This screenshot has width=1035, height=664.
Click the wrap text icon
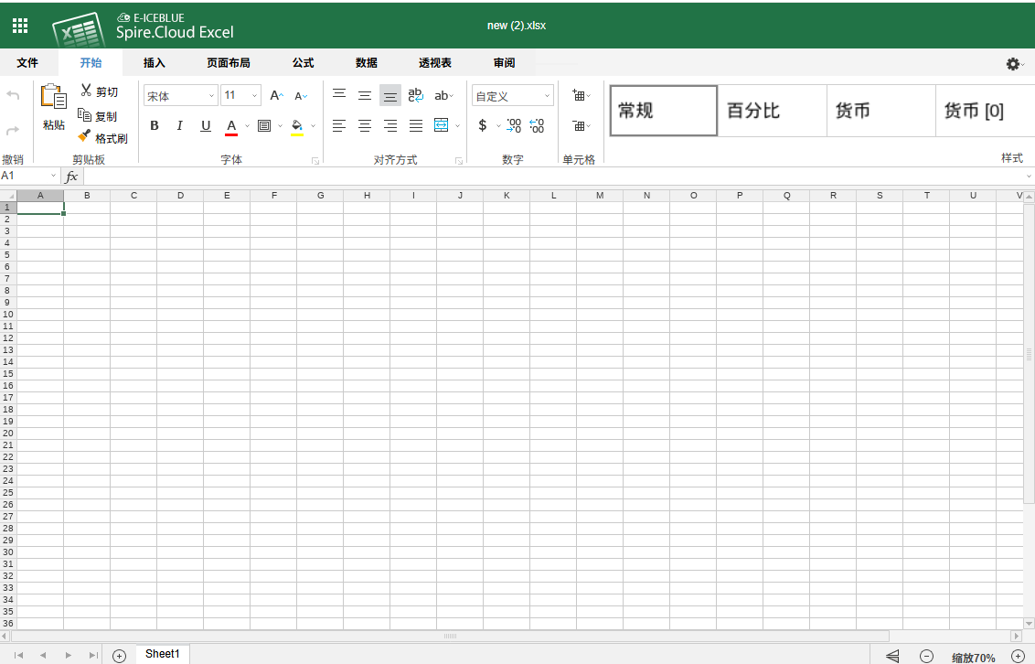[x=416, y=95]
